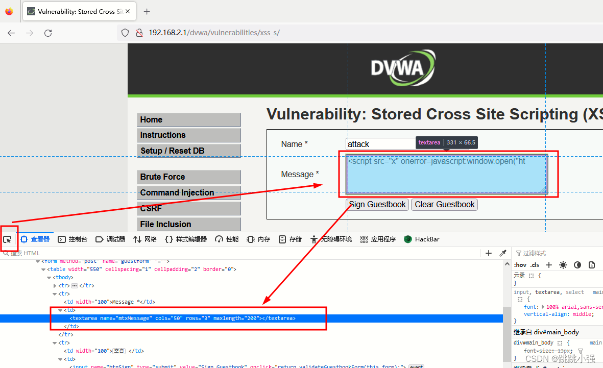
Task: Collapse the td node containing textarea
Action: click(60, 310)
